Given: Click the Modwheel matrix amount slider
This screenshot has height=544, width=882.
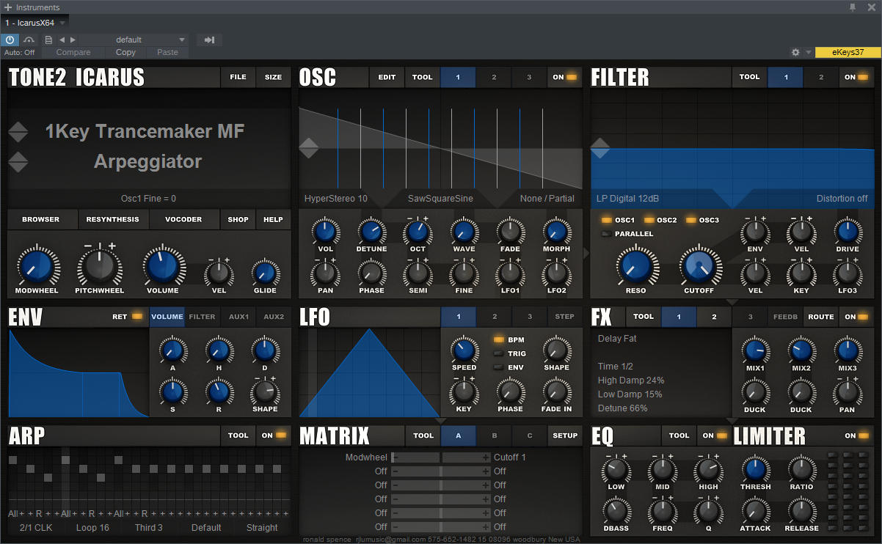Looking at the screenshot, I should (440, 457).
